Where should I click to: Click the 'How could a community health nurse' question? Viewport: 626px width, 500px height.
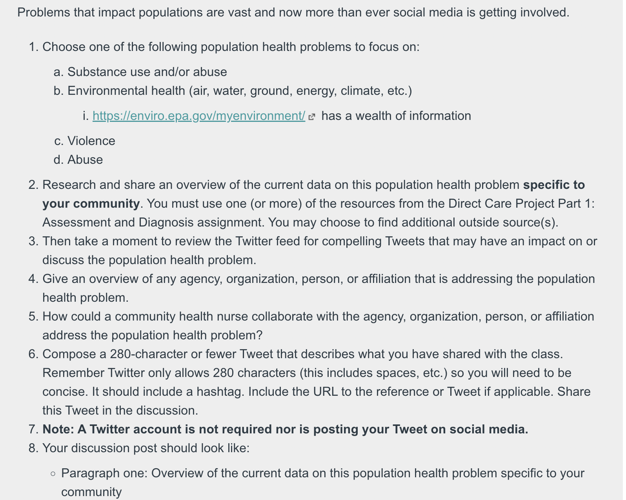(318, 326)
